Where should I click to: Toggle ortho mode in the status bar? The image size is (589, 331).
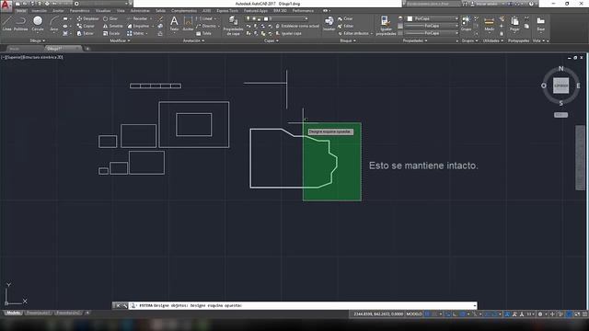coord(454,314)
